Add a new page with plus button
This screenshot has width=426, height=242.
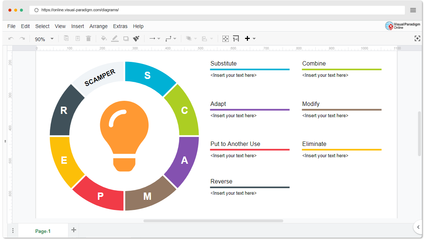click(x=74, y=230)
